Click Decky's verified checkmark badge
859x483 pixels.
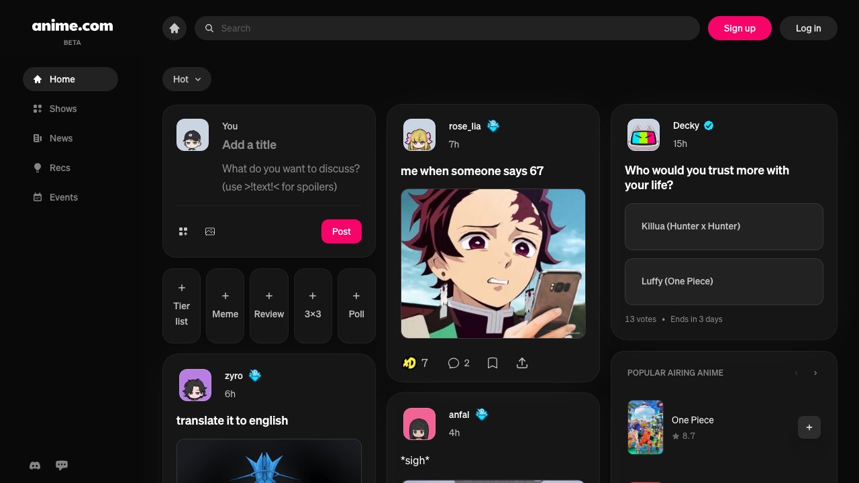pyautogui.click(x=709, y=125)
